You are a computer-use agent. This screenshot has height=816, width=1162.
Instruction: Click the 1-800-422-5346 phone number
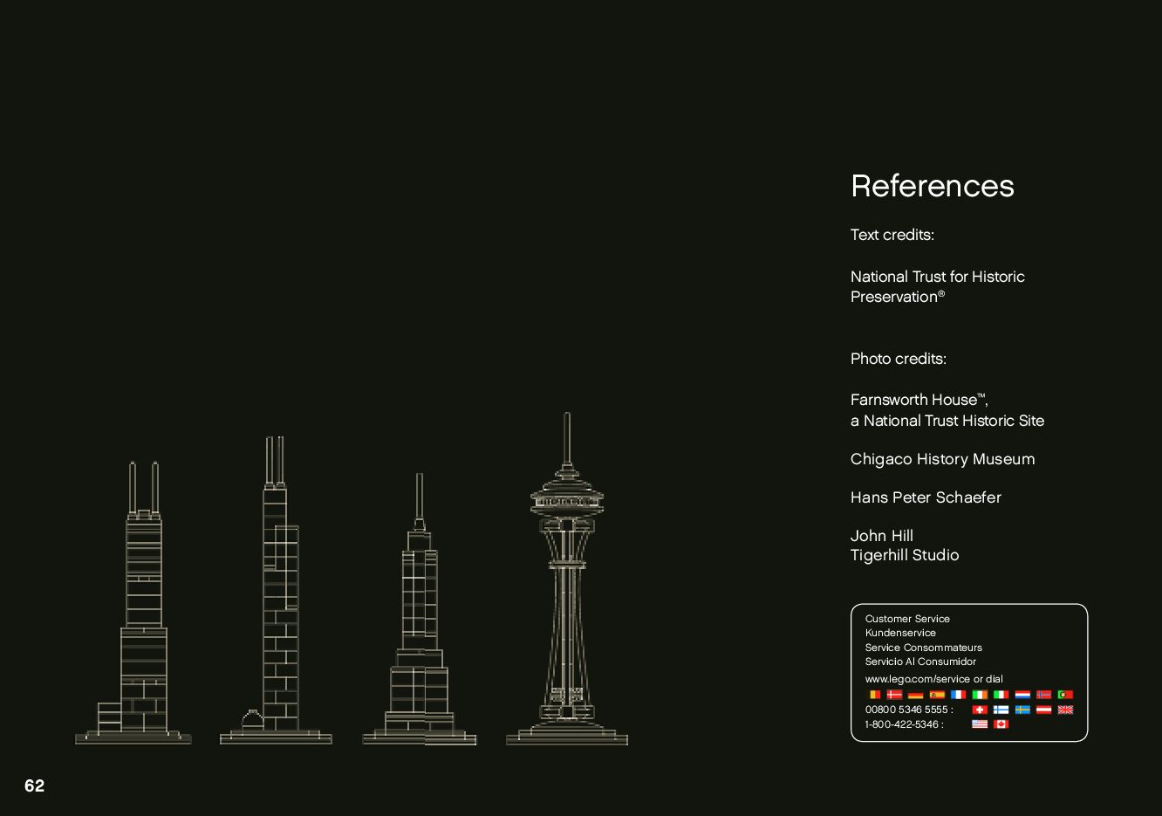click(x=902, y=724)
